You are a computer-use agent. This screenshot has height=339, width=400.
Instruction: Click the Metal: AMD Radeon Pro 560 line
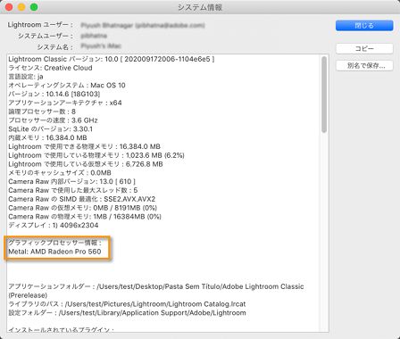coord(54,252)
